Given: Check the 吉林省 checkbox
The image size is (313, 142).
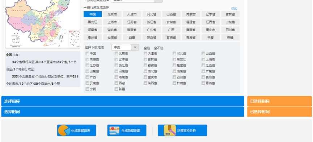Looking at the screenshot, I should tap(145, 59).
